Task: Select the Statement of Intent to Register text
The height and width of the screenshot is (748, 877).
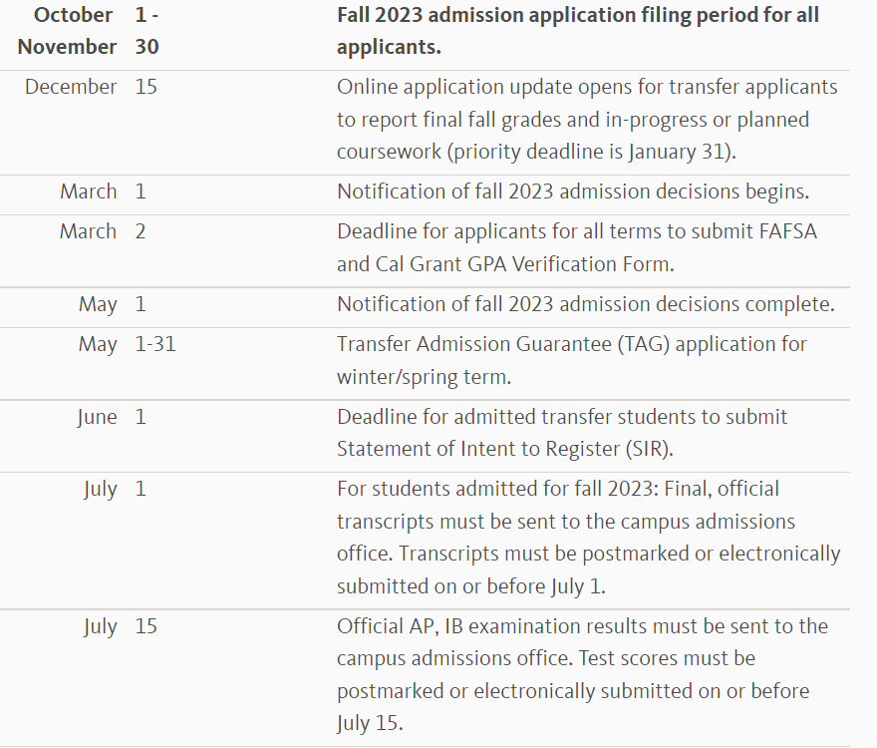Action: click(x=562, y=433)
